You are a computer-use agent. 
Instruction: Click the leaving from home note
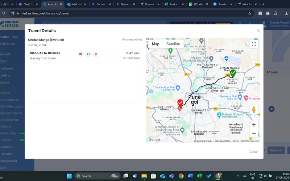coord(43,58)
